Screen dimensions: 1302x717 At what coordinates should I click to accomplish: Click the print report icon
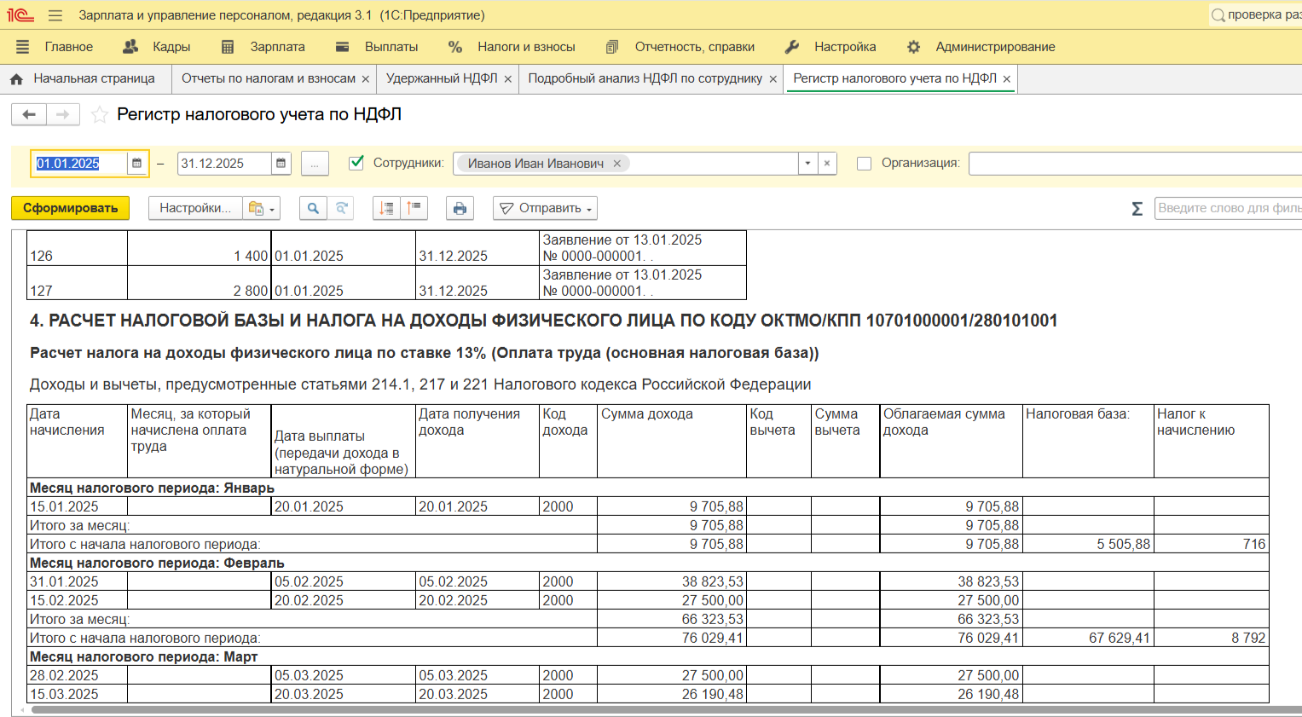tap(460, 208)
